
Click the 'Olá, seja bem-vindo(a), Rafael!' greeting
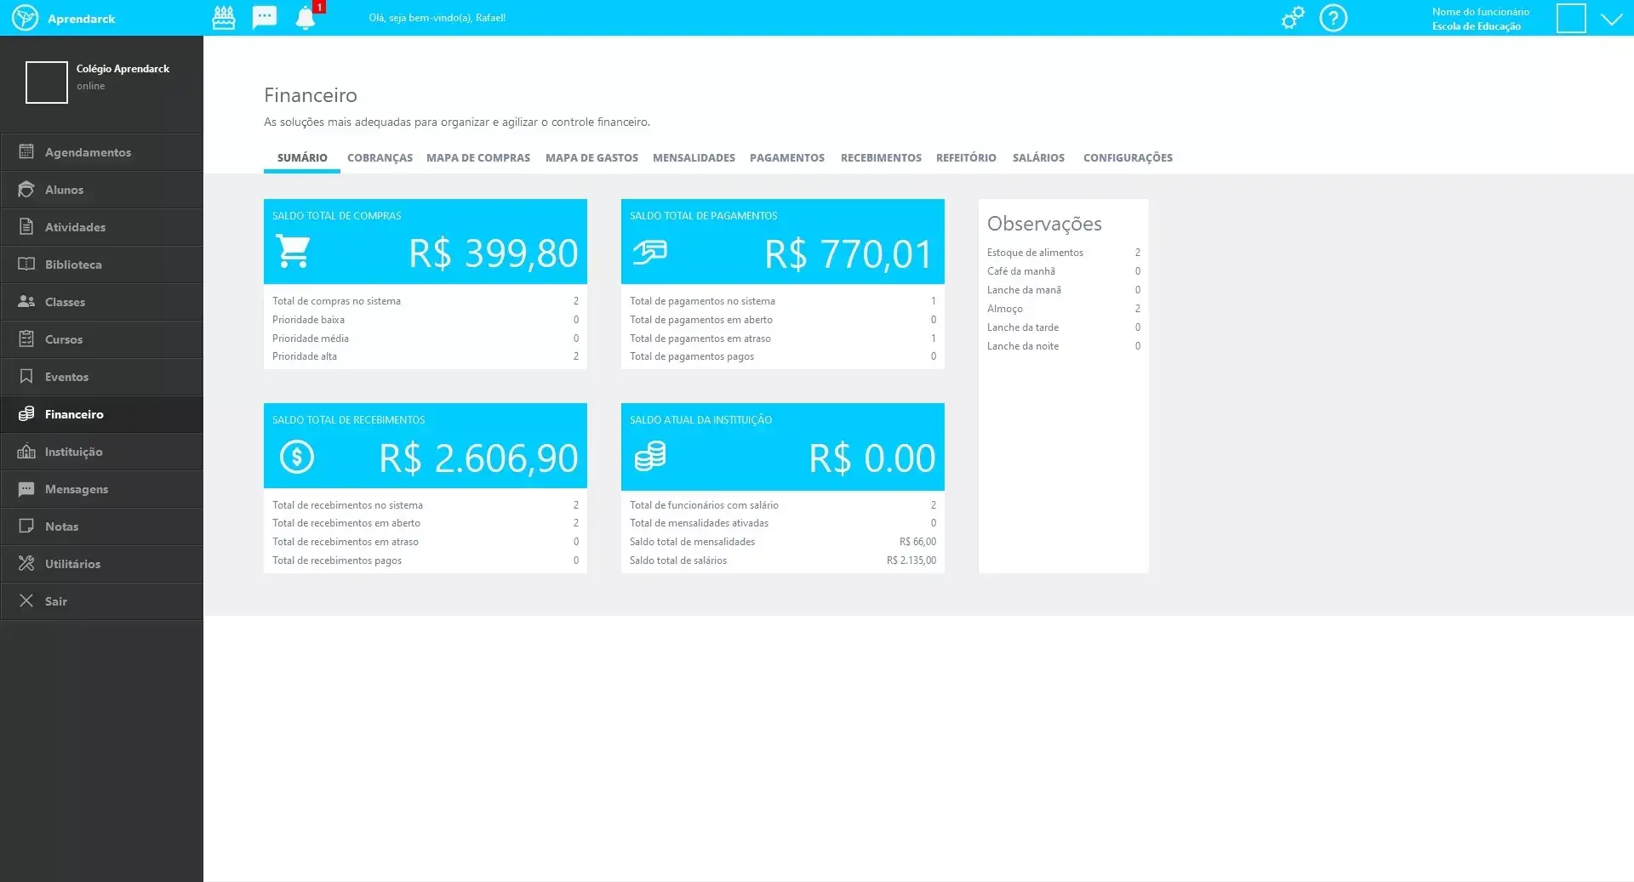coord(437,18)
